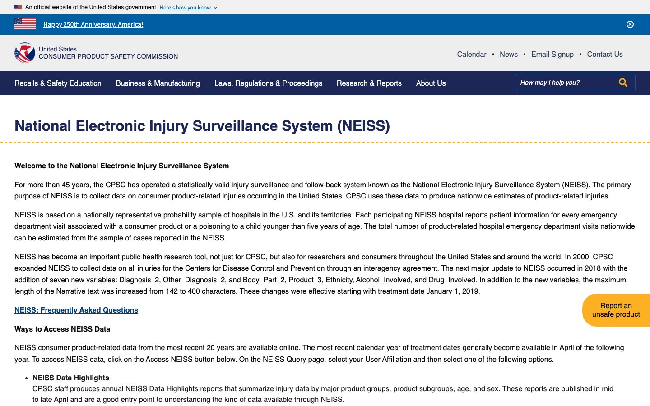Open the Research & Reports menu

click(369, 83)
